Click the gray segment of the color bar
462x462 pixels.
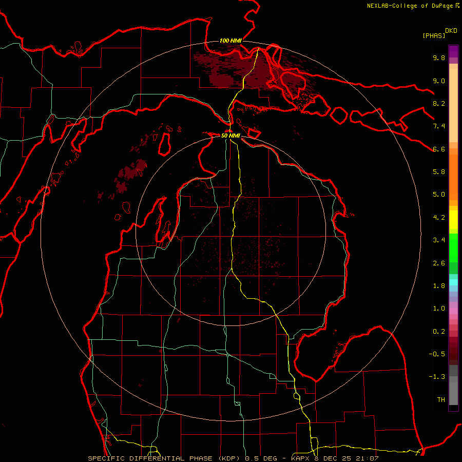pos(453,385)
